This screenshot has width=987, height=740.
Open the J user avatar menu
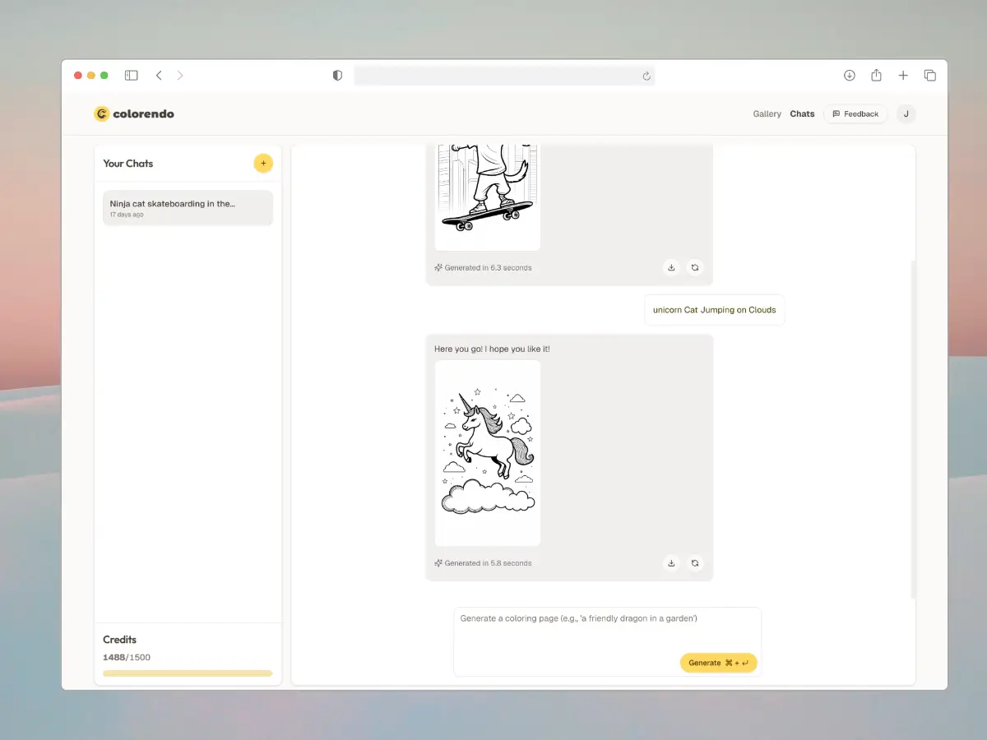906,114
